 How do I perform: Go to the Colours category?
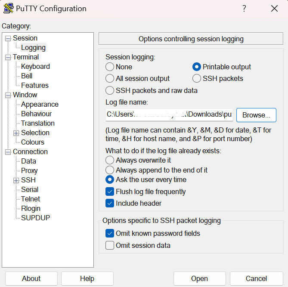pyautogui.click(x=33, y=142)
